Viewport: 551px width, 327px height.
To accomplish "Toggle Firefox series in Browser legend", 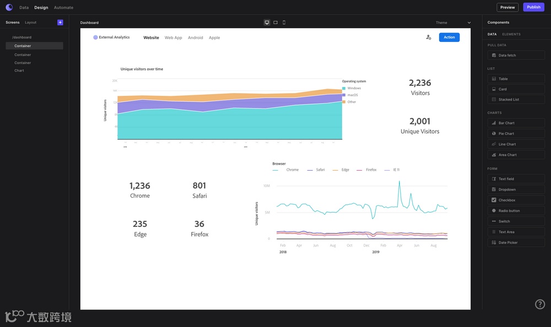I will pos(366,170).
